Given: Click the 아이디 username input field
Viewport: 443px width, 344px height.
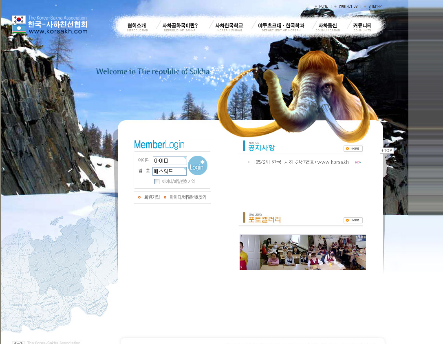Looking at the screenshot, I should click(x=170, y=161).
